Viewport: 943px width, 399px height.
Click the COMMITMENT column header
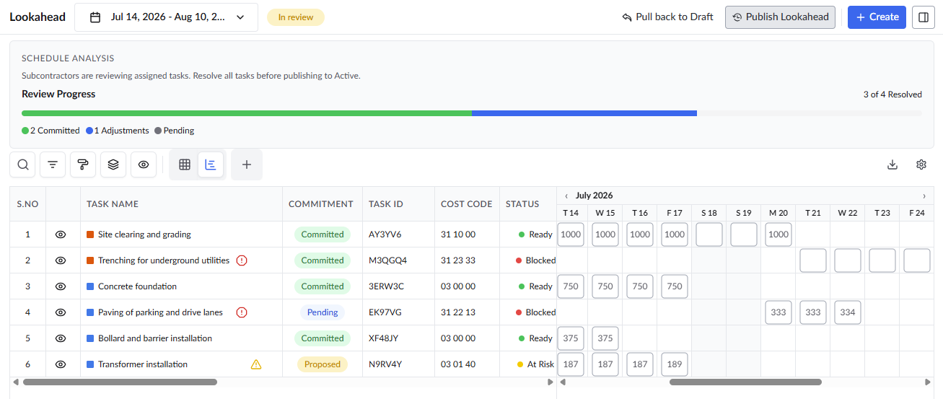[321, 204]
